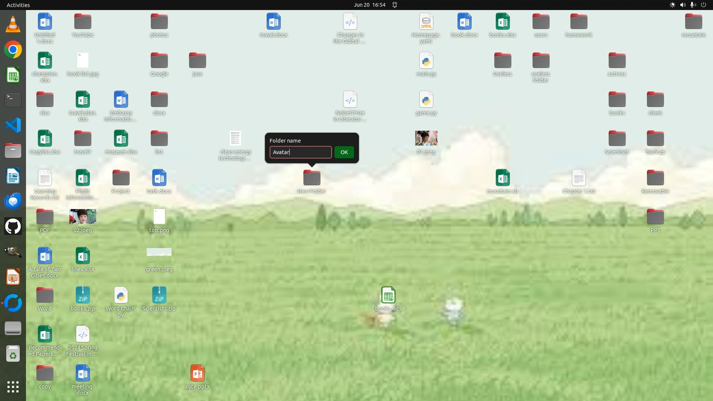Launch GIMP from the dock
This screenshot has height=401, width=713.
pyautogui.click(x=13, y=251)
